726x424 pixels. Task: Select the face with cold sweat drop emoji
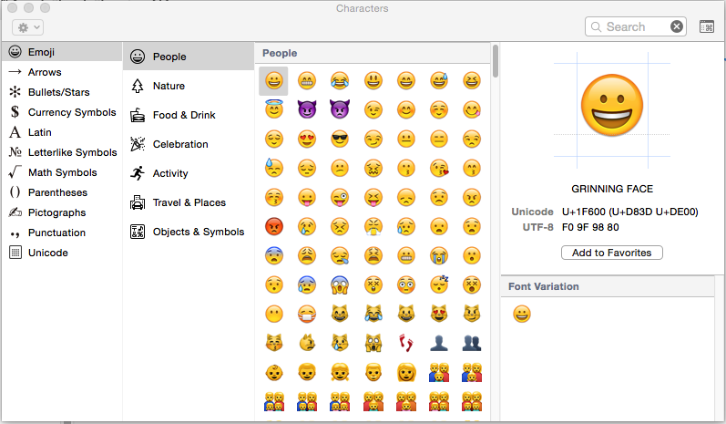(273, 168)
